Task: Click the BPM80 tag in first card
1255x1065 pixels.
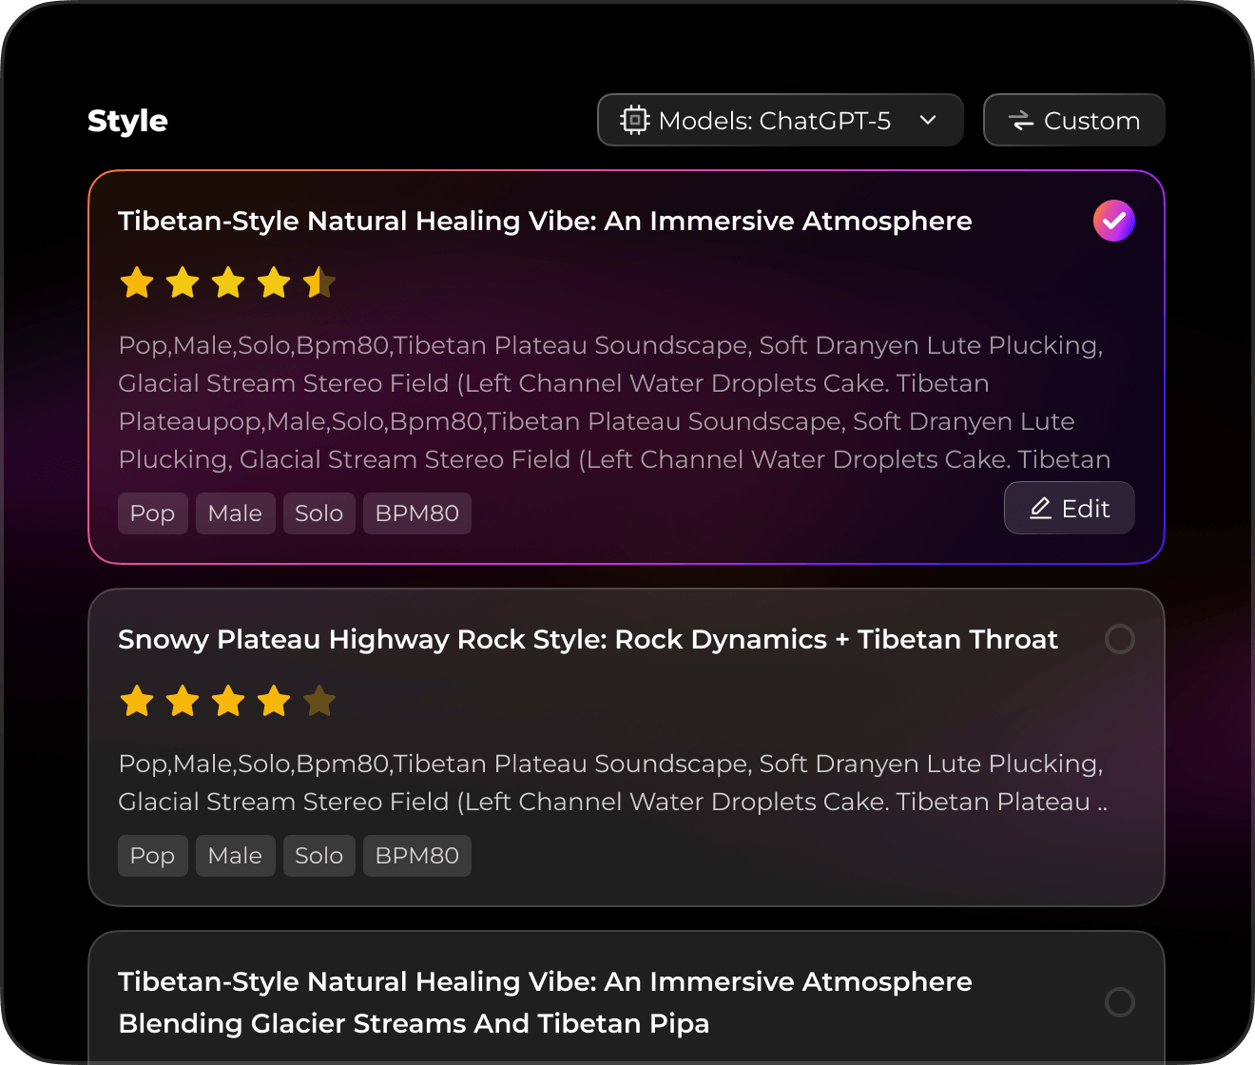Action: pos(416,513)
